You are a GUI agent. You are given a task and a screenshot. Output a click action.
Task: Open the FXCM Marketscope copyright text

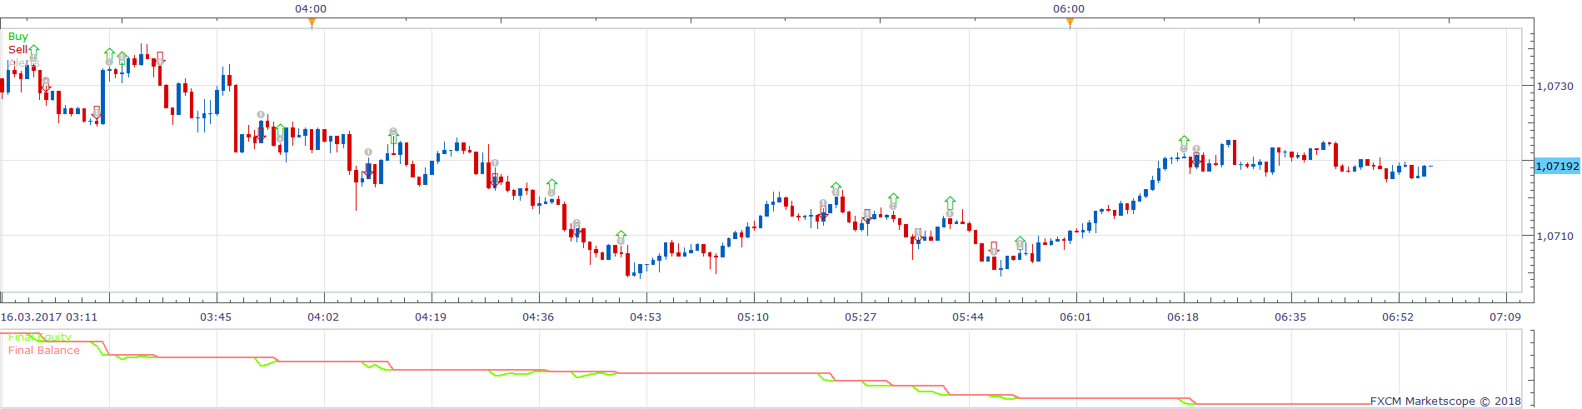(x=1445, y=402)
